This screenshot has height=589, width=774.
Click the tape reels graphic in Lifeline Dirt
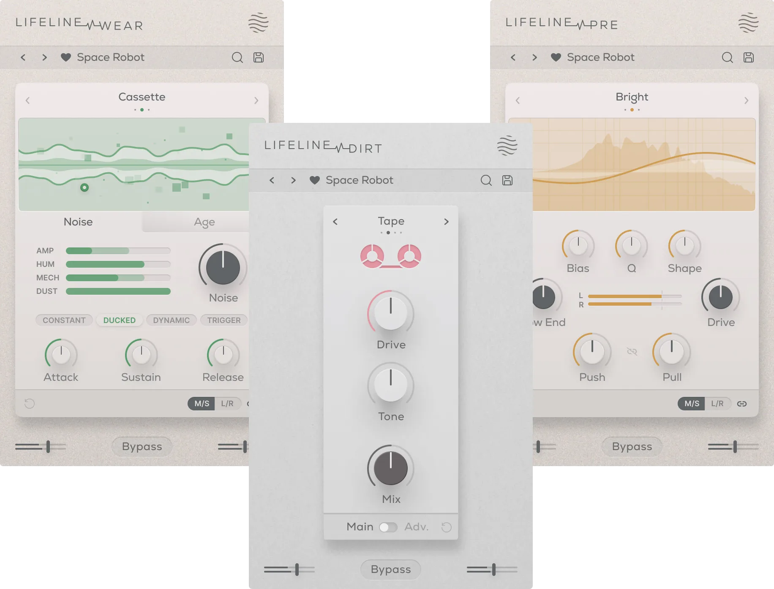390,256
